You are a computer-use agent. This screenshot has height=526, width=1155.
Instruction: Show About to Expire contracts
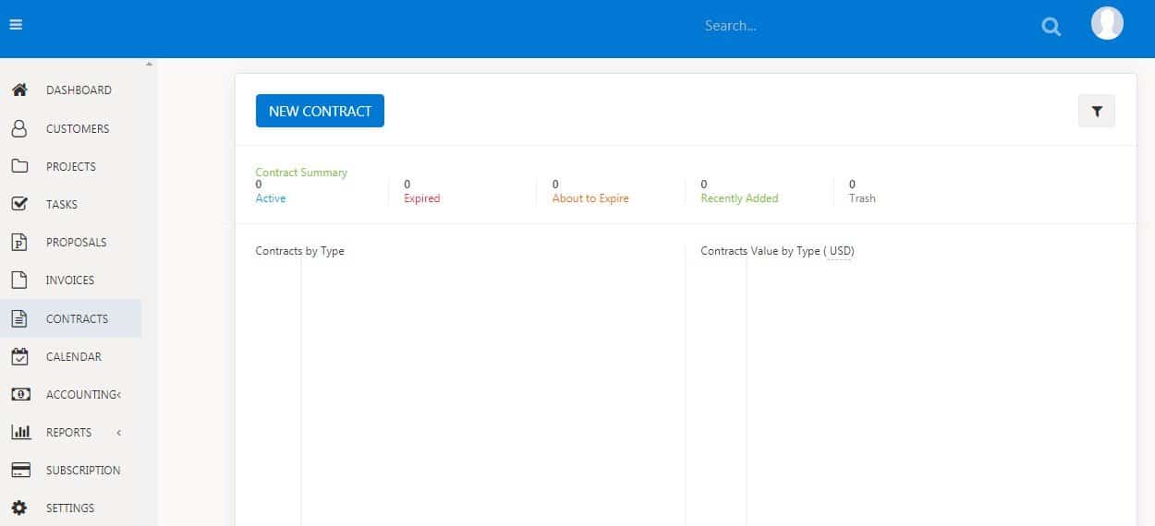pyautogui.click(x=590, y=198)
